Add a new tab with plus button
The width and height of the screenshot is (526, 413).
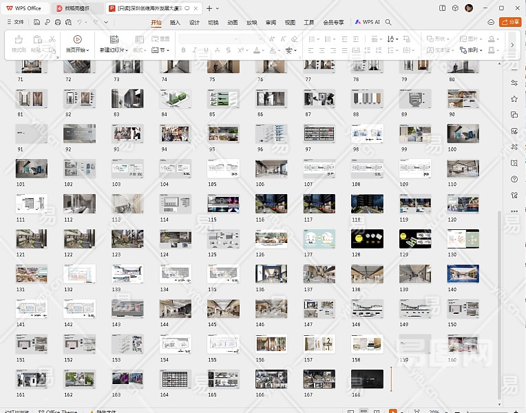tap(210, 8)
